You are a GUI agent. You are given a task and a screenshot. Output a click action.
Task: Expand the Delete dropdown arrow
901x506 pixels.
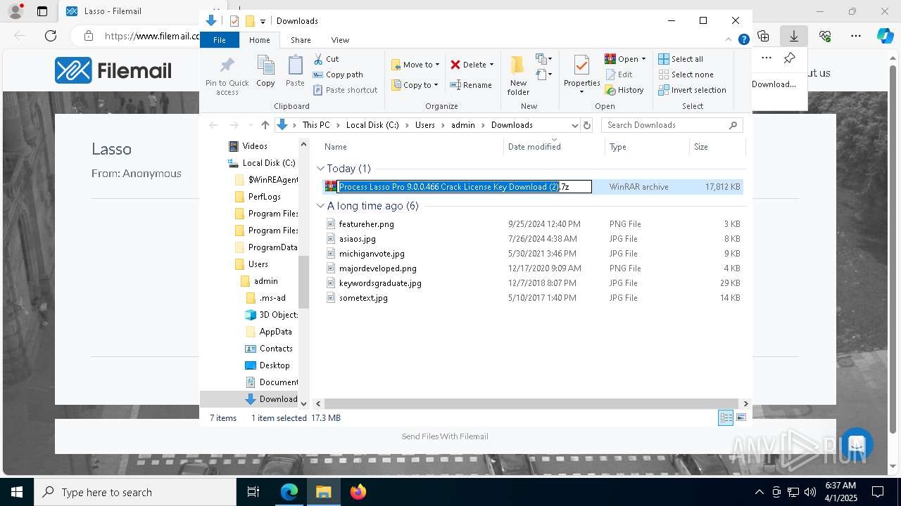pos(491,65)
